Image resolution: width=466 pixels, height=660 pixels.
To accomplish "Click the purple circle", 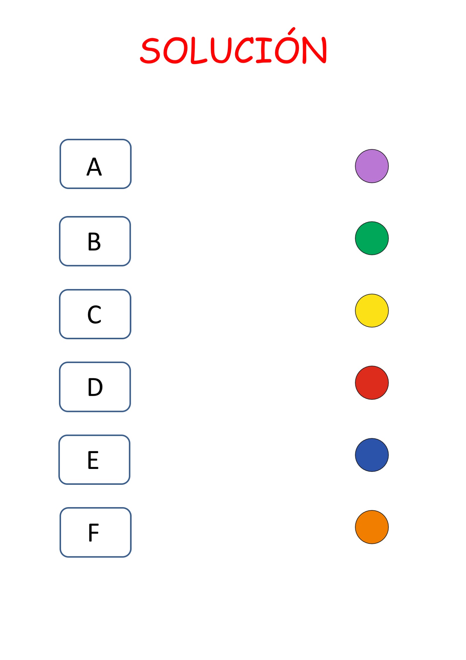I will coord(372,166).
